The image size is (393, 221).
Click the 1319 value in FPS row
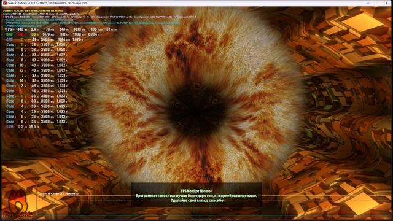77,29
